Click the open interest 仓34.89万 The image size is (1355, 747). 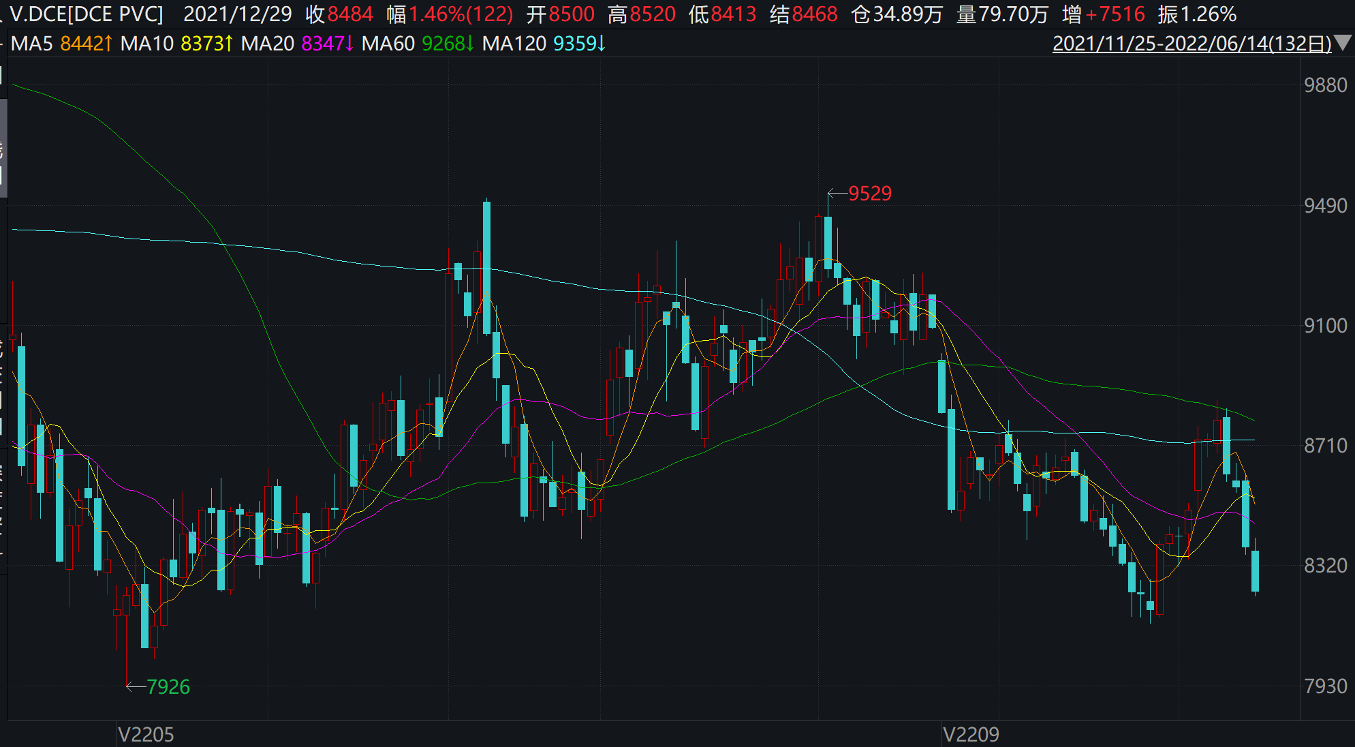click(x=897, y=14)
